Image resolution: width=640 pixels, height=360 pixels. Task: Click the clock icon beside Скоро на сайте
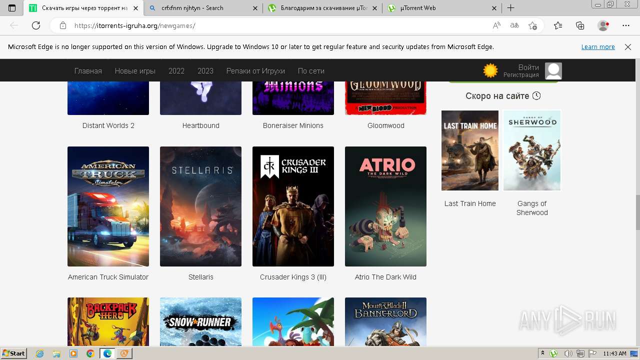tap(536, 96)
